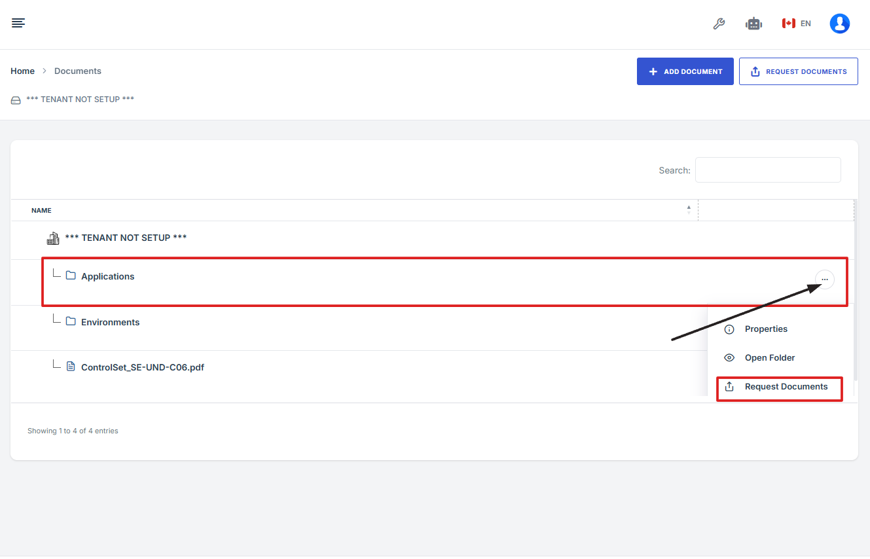
Task: Open Applications row ellipsis menu
Action: (x=824, y=279)
